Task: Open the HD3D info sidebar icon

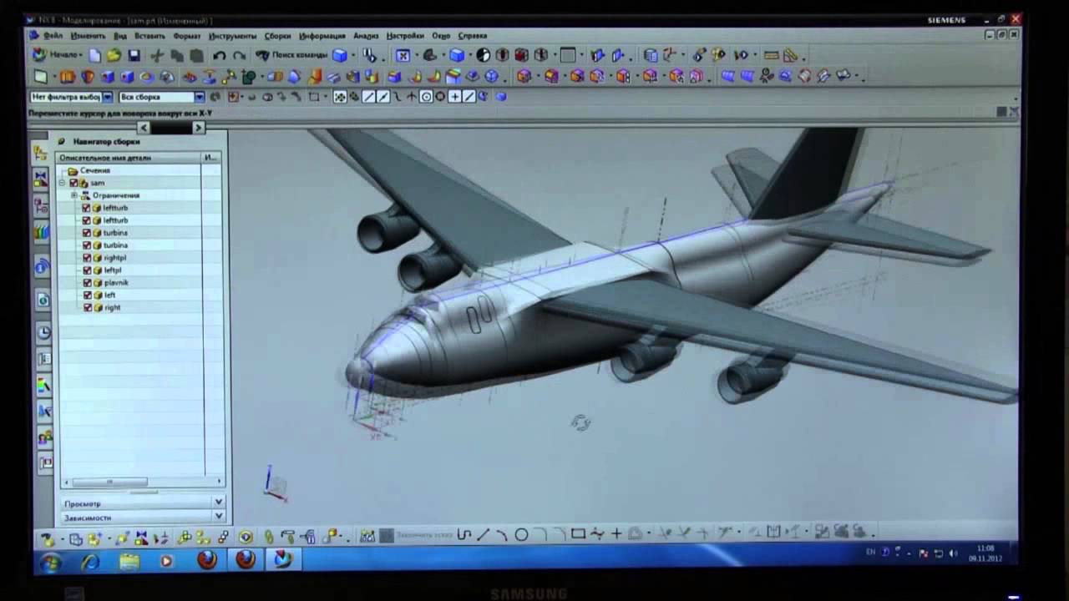Action: click(x=42, y=267)
